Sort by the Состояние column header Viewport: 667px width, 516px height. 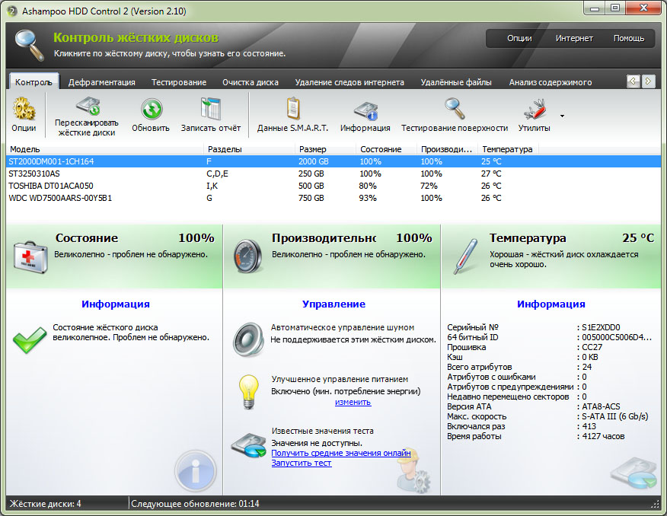click(x=386, y=149)
